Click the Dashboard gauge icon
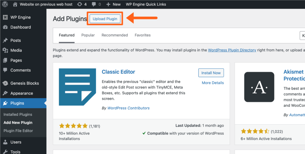The image size is (305, 154). 5,27
